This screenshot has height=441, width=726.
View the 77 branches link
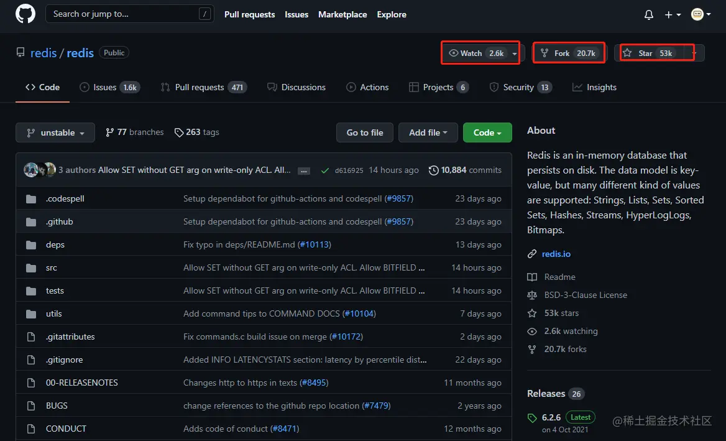pyautogui.click(x=135, y=132)
